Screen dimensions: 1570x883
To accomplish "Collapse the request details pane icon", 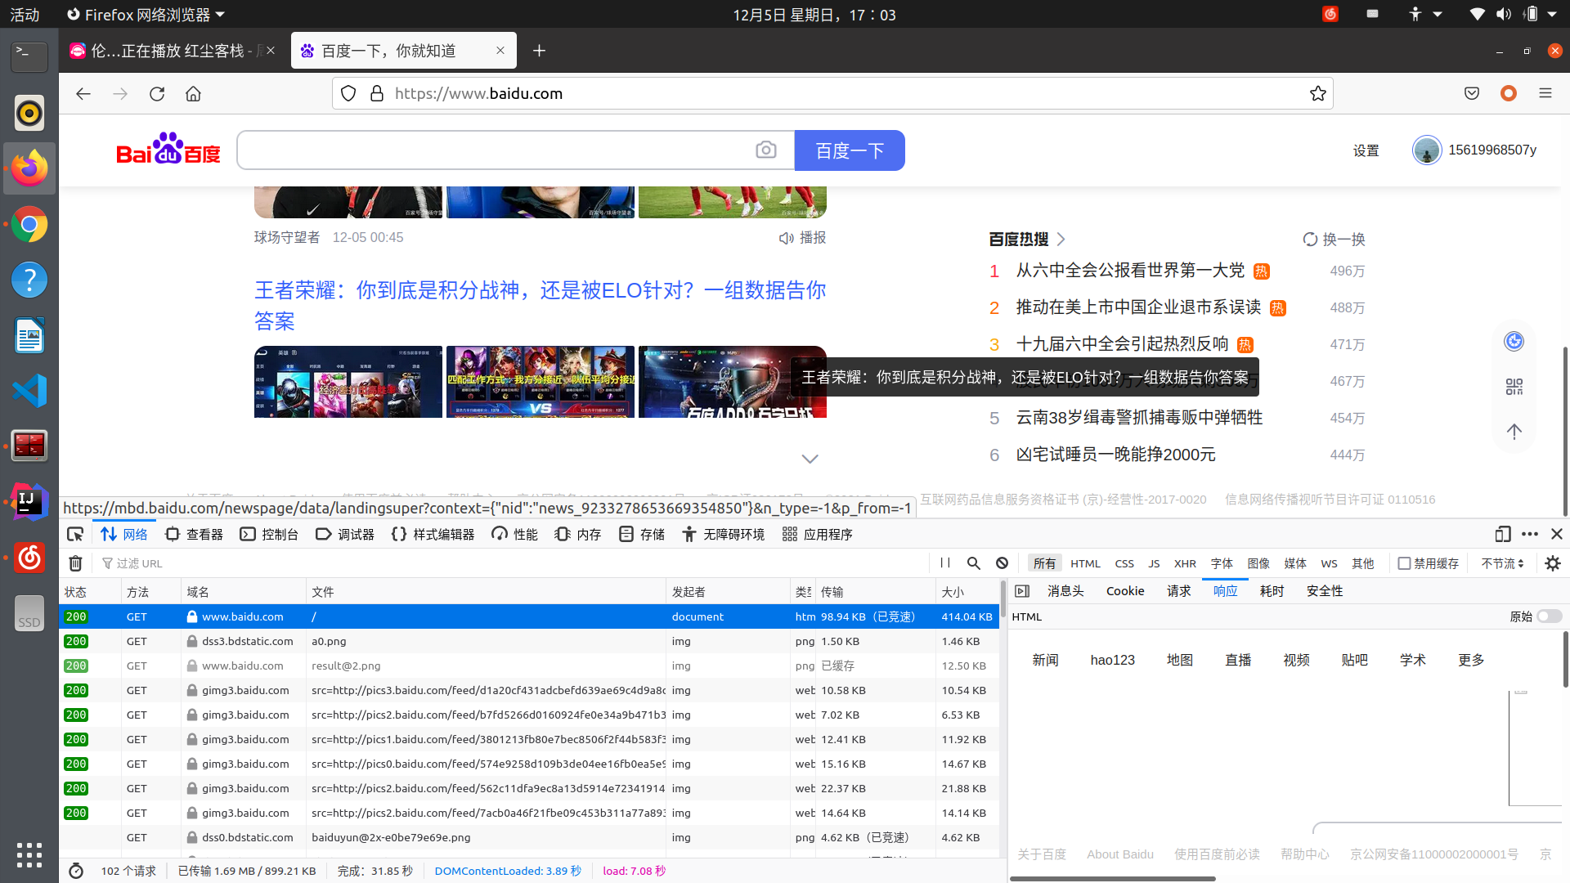I will coord(1022,591).
